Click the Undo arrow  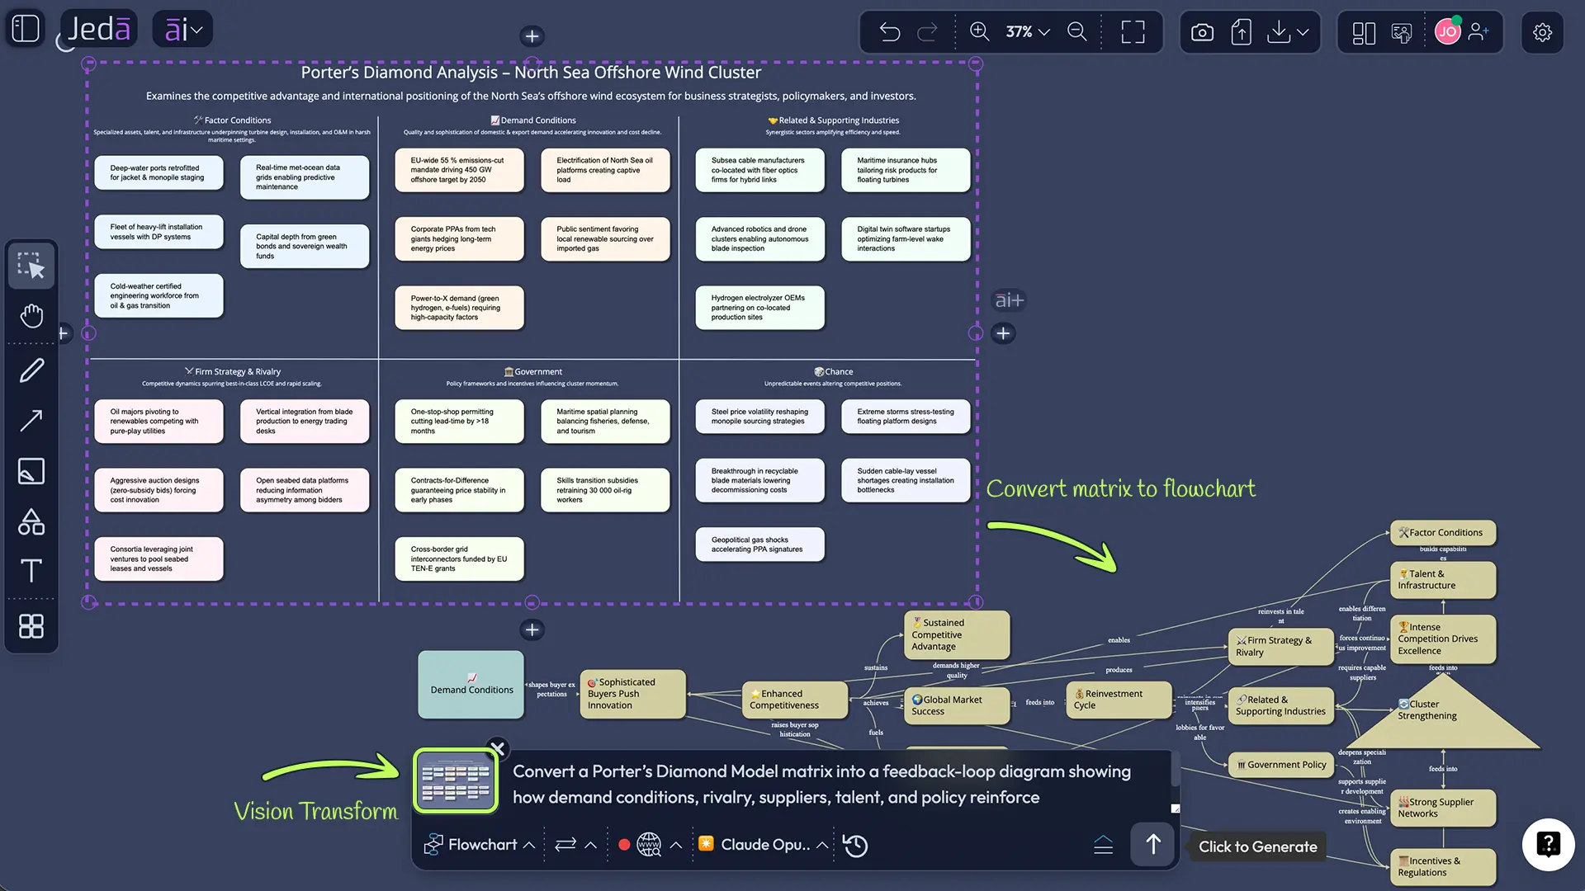[890, 32]
